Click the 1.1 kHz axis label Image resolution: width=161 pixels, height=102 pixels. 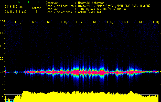click(2, 33)
